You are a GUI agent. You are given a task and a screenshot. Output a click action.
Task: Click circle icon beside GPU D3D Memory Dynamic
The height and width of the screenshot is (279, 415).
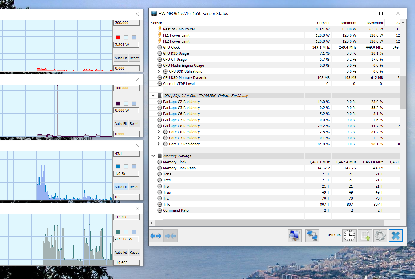pos(160,77)
